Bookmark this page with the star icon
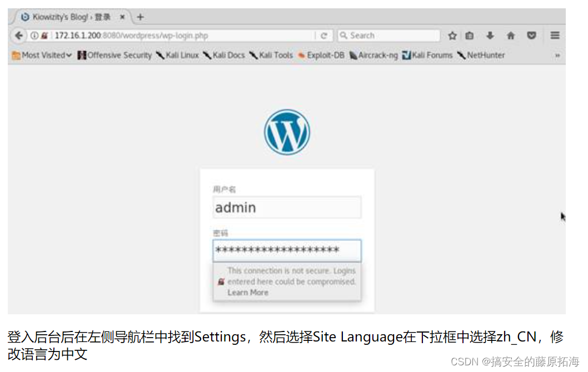The image size is (588, 372). click(x=452, y=36)
